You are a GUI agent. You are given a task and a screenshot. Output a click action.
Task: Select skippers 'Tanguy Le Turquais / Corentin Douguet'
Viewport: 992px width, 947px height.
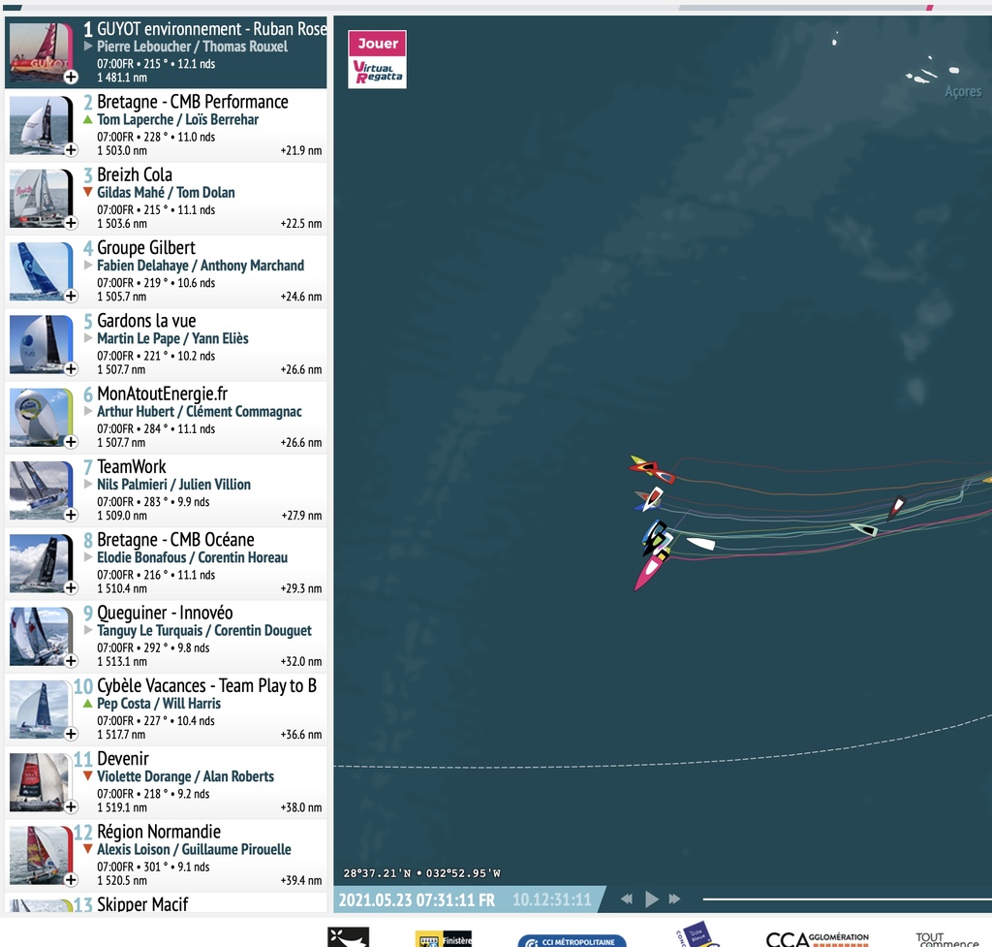point(204,630)
